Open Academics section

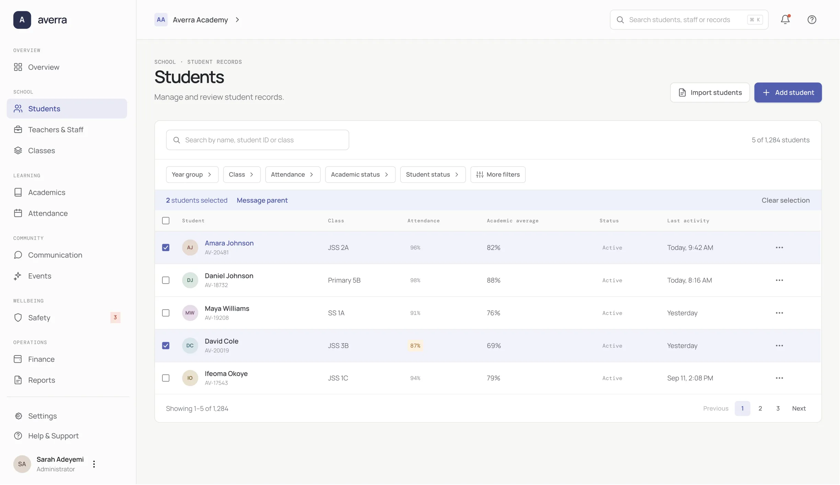click(x=67, y=192)
